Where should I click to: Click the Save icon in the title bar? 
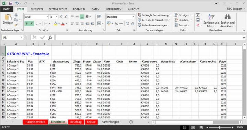tap(11, 3)
